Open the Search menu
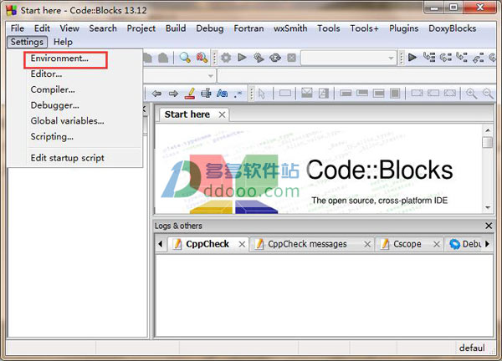 pos(103,28)
